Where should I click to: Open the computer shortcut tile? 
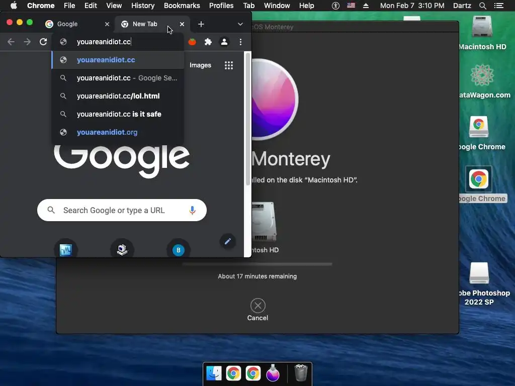pos(122,250)
